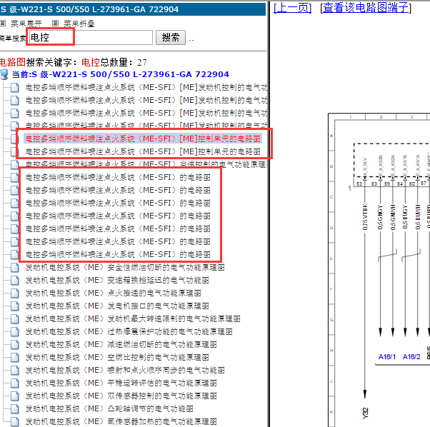Open 双传感器控制的电气功能原理图 entry
The image size is (430, 427).
click(x=121, y=396)
